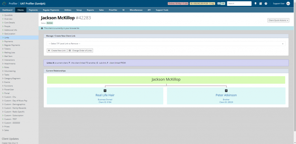Click the Jackson McKillop relationship header
The height and width of the screenshot is (144, 296).
tap(166, 80)
